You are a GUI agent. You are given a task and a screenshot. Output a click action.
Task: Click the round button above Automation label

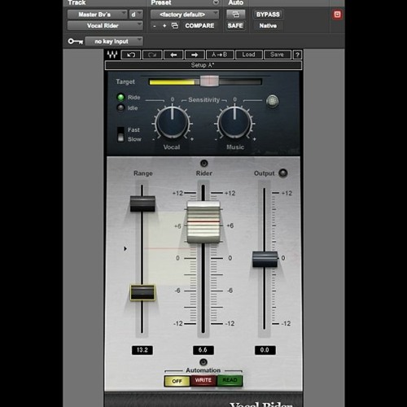pos(203,362)
